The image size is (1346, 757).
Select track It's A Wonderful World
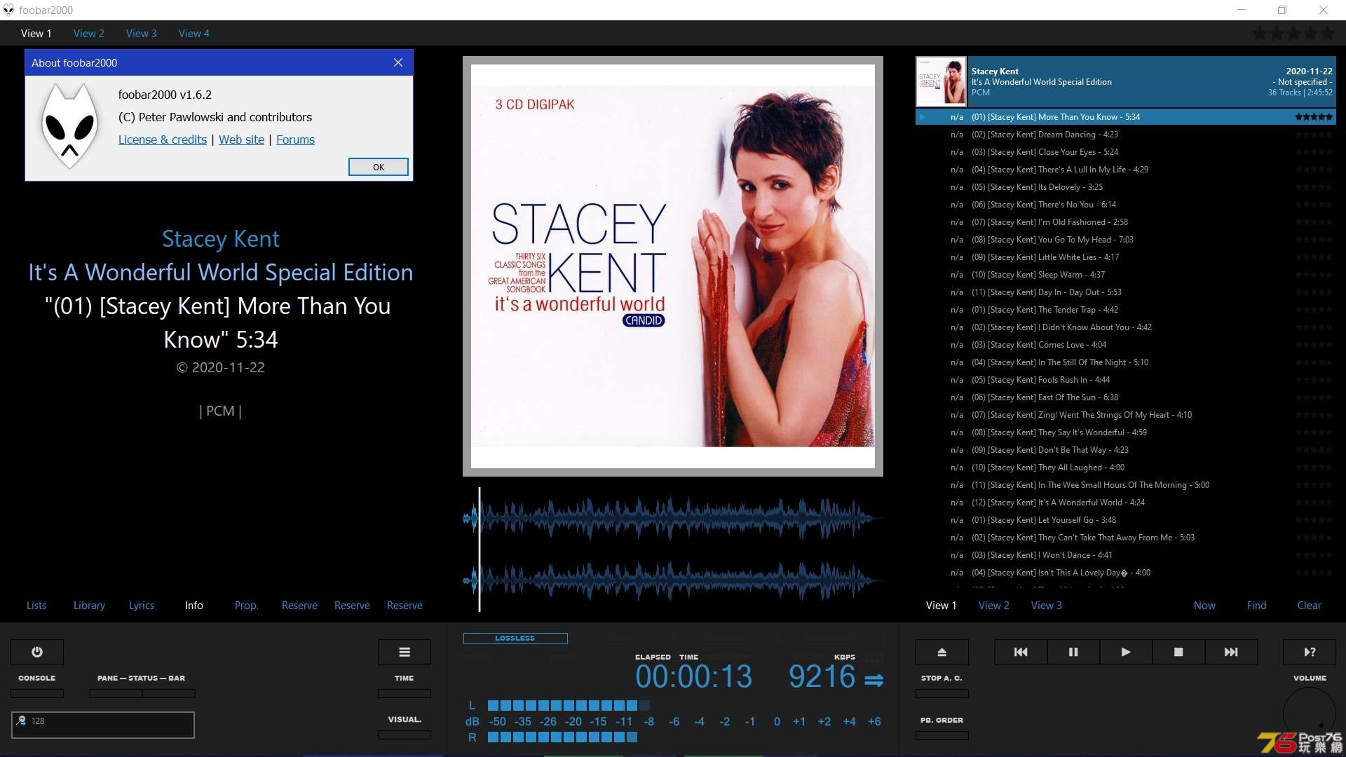(x=1125, y=503)
